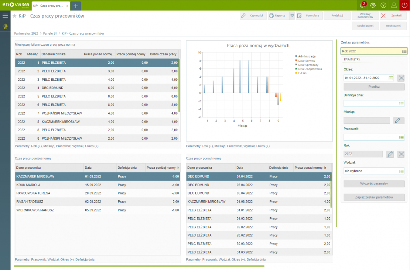
Task: Open the Pracownik selection list
Action: [x=402, y=137]
